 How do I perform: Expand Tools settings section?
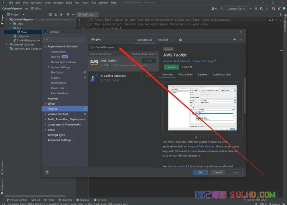point(45,129)
